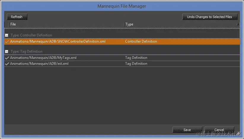This screenshot has width=244, height=139.
Task: Toggle checkmark for SNOWControllerDefinition.xml
Action: coord(7,42)
